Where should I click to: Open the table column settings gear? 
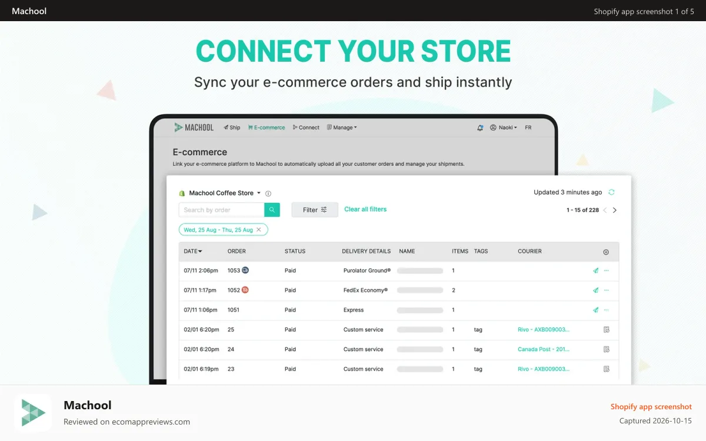[x=606, y=252]
